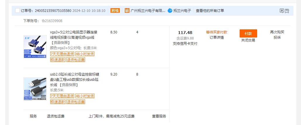Tick the order selection checkbox

[17, 11]
